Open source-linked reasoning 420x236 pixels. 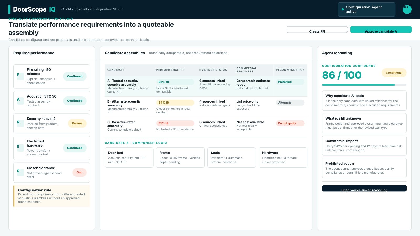(x=364, y=188)
